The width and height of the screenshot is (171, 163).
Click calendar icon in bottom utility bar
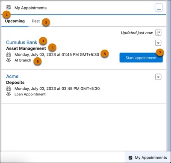[x=130, y=157]
